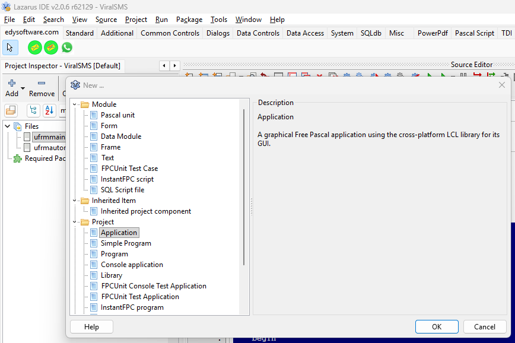Click the WhatsApp component icon

point(67,47)
